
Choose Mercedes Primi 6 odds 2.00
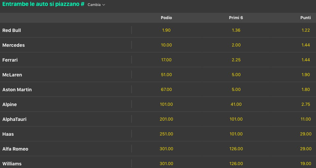click(236, 45)
